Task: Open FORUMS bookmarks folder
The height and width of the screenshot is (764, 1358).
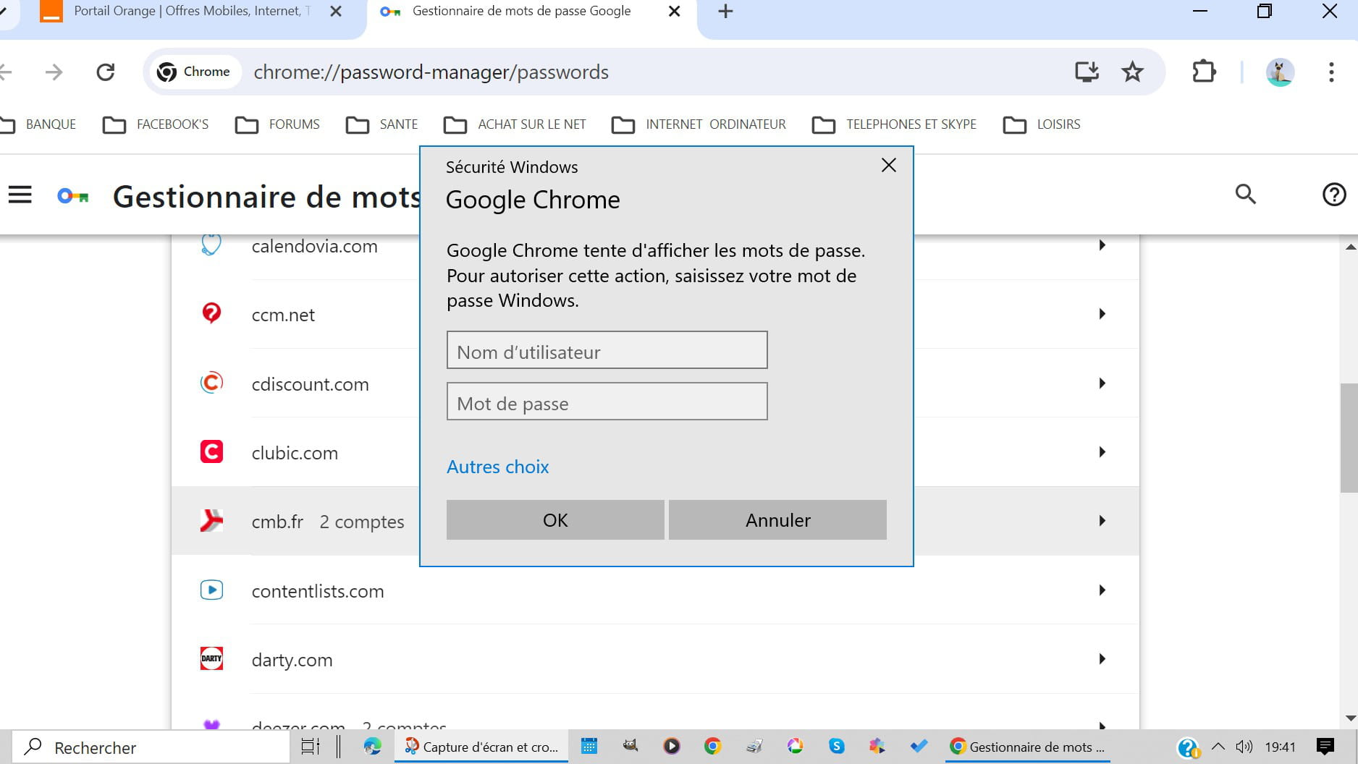Action: (x=277, y=124)
